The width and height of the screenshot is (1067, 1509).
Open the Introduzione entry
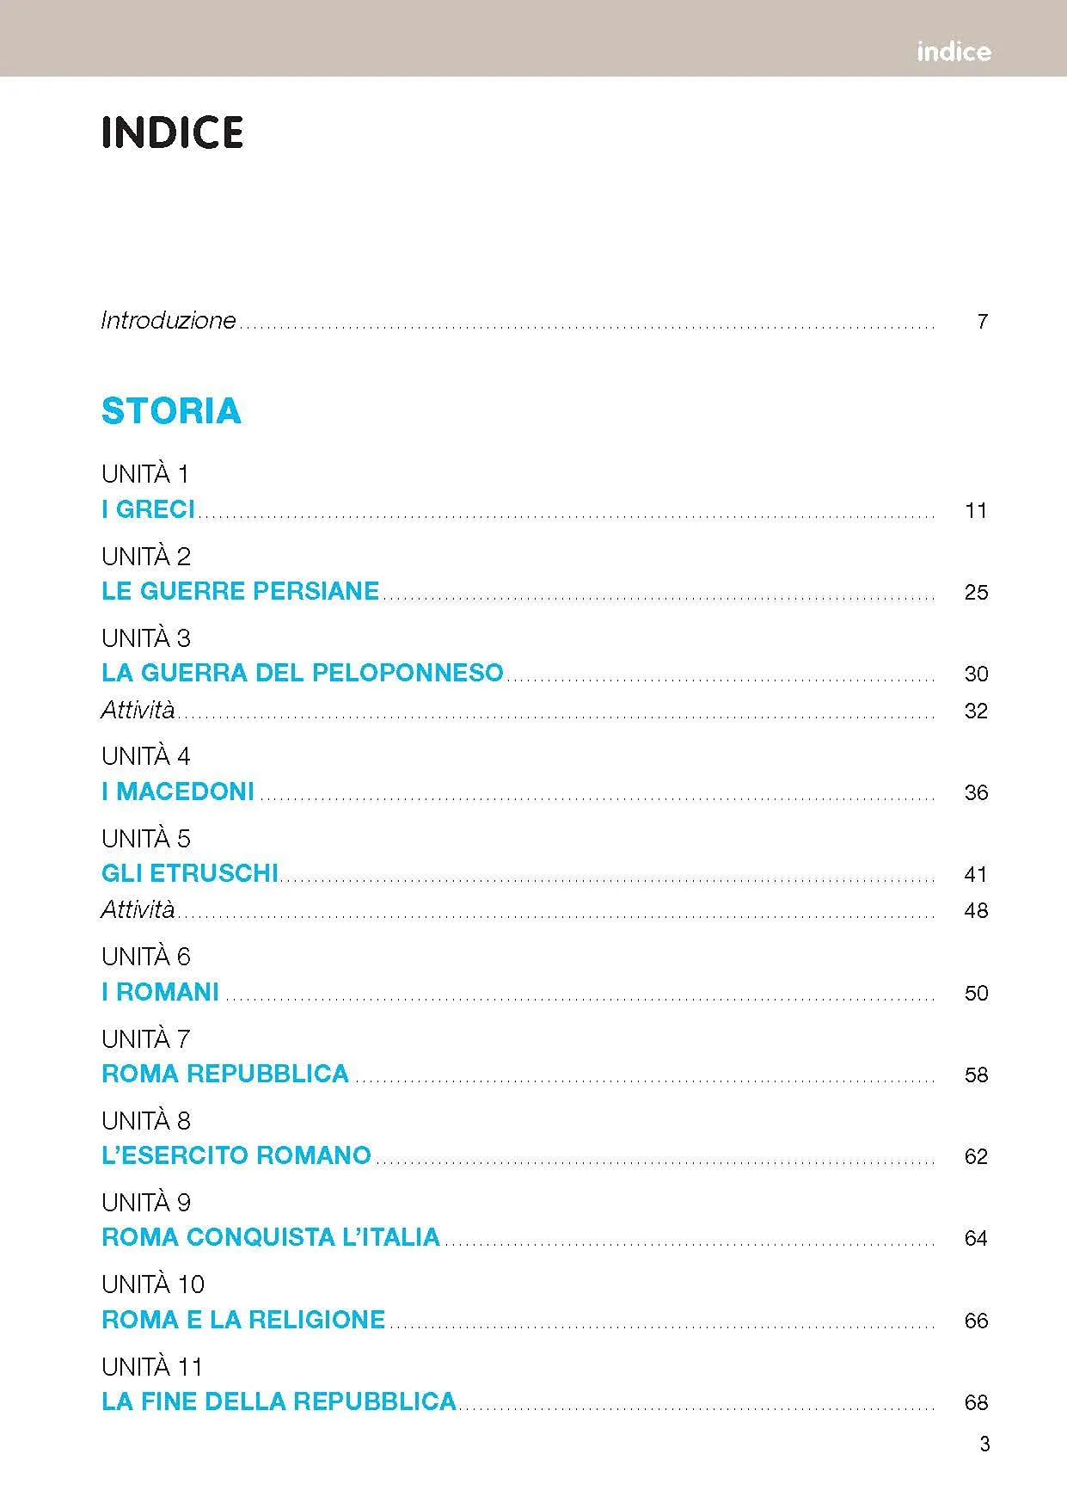(169, 321)
